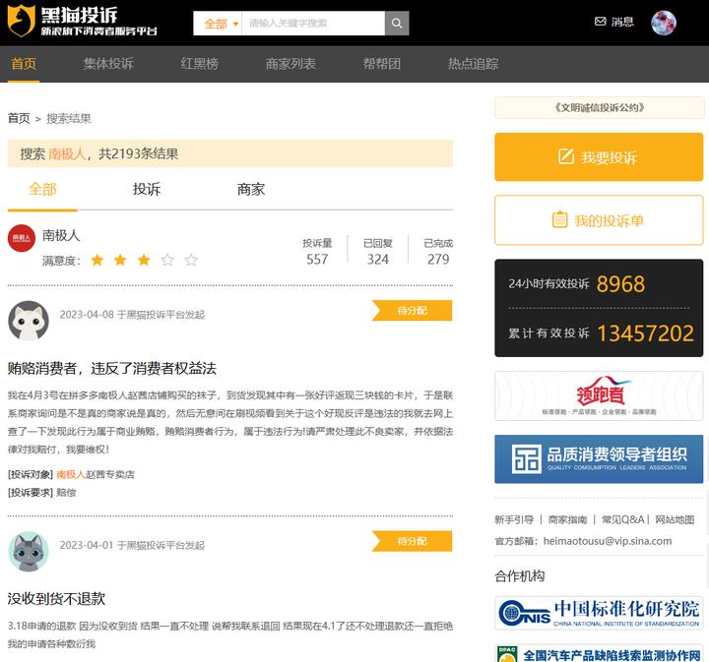Open the 常见Q&A link
This screenshot has width=709, height=662.
[622, 519]
